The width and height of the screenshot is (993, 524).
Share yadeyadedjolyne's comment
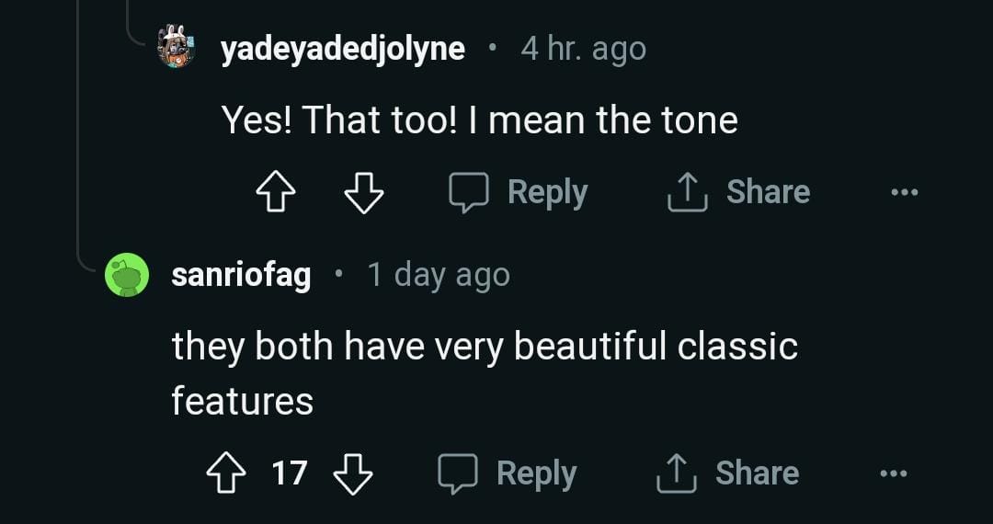tap(738, 192)
